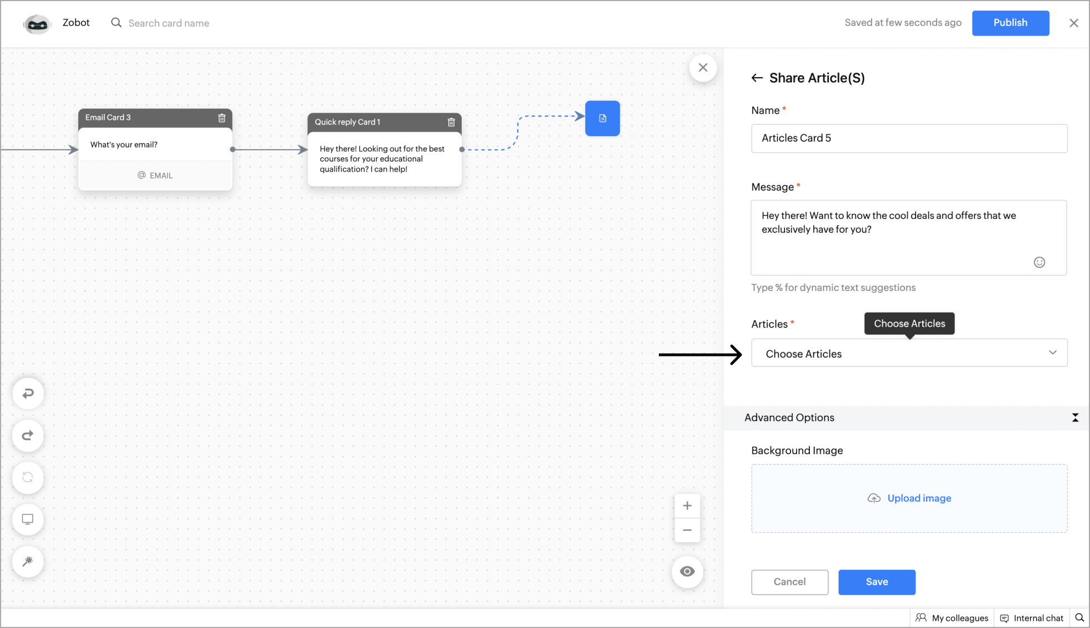Open Internal chat tab
The width and height of the screenshot is (1090, 628).
click(1032, 618)
